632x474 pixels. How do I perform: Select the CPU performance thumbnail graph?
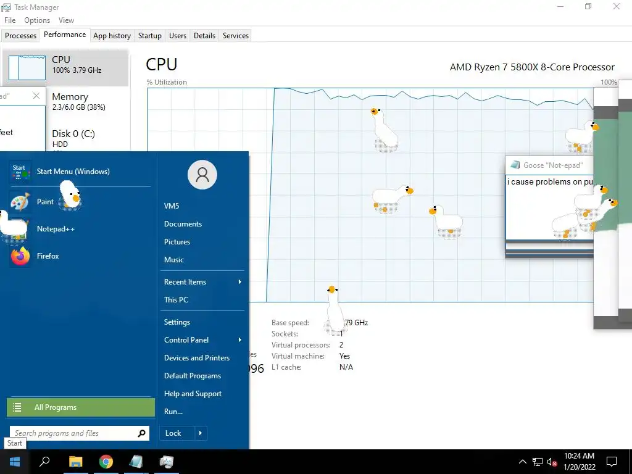point(27,68)
